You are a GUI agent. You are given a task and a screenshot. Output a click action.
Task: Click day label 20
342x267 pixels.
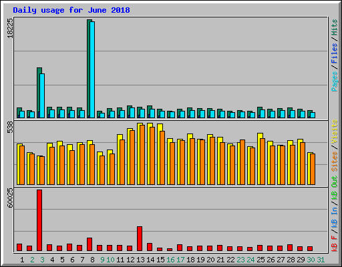[210, 260]
